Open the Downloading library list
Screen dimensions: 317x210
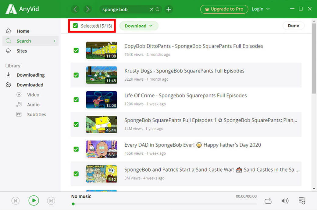30,75
